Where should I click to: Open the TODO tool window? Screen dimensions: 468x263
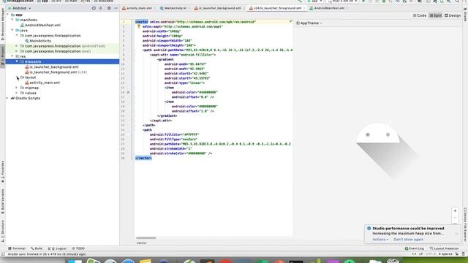click(78, 248)
